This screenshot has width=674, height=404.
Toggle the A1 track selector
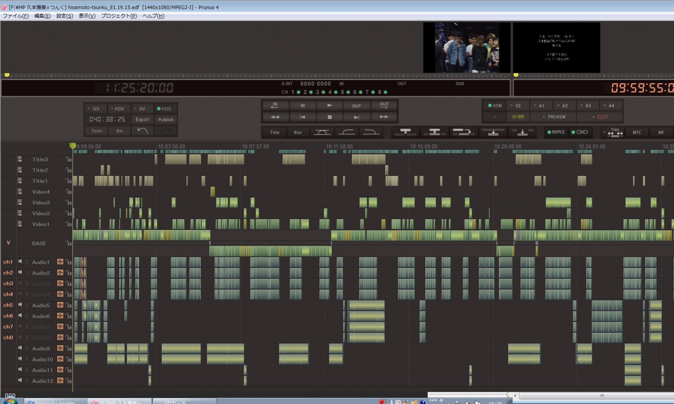tap(541, 106)
